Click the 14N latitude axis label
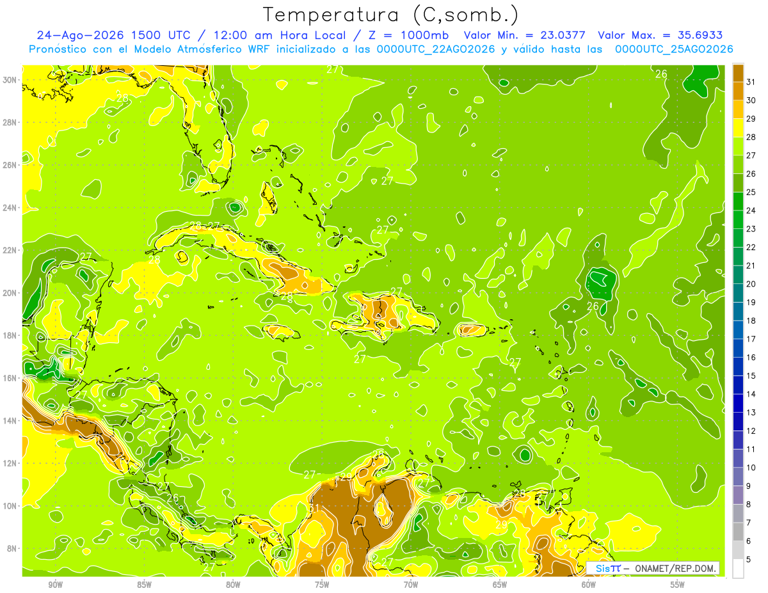The height and width of the screenshot is (593, 768). pos(10,420)
